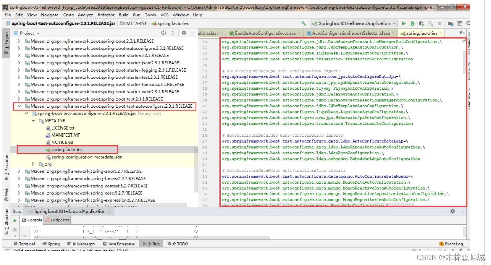491x265 pixels.
Task: Expand Maven spring-boot-starter-web node
Action: coord(19,91)
